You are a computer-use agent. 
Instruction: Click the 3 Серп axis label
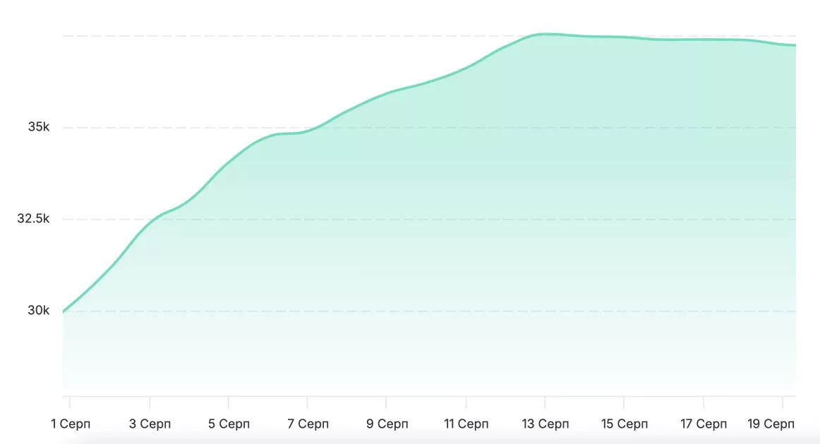[x=150, y=424]
